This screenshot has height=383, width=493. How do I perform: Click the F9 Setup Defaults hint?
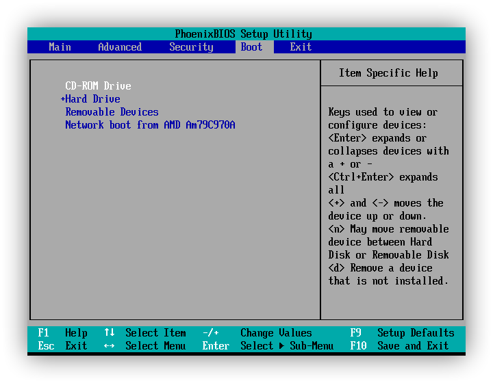point(402,333)
